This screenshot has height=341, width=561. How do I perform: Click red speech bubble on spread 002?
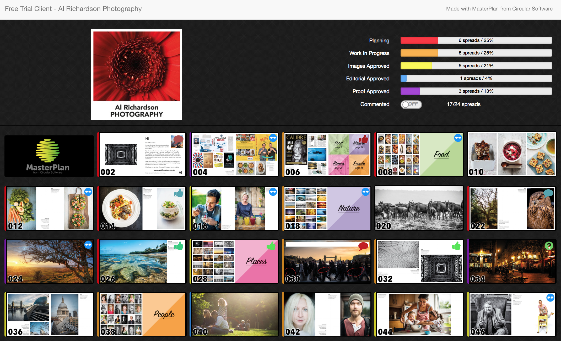tap(179, 139)
